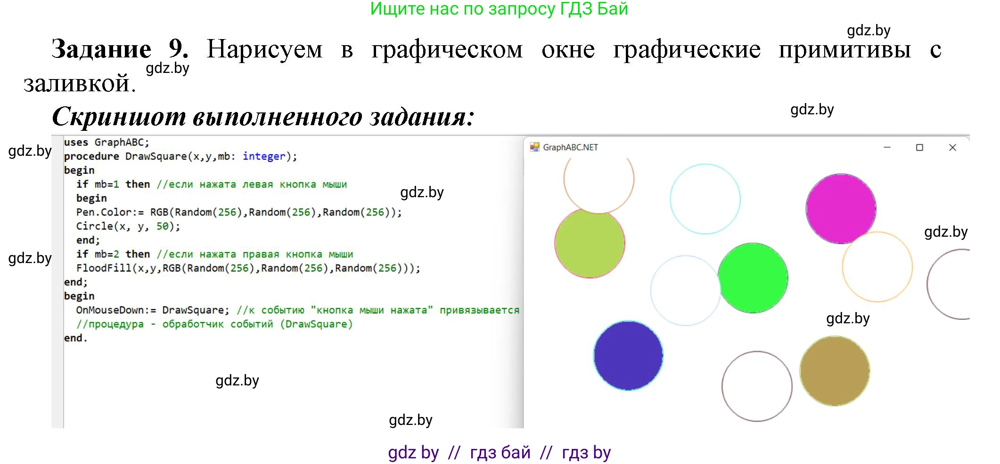Click the 'OnMouseDown:= DrawSquare;' code statement
Viewport: 1000px width, 464px height.
[152, 310]
